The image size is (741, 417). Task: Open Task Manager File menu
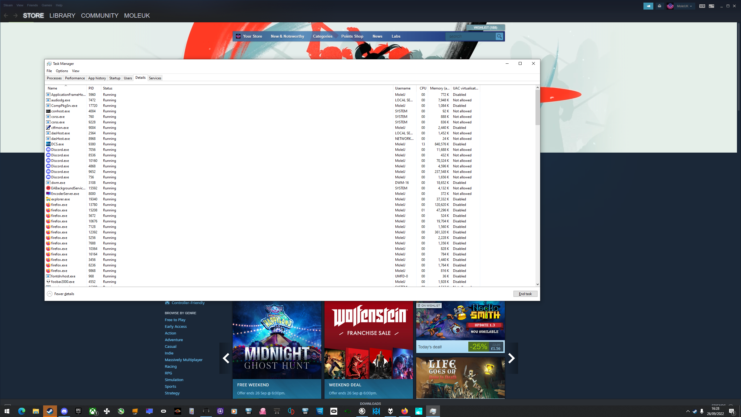click(49, 71)
